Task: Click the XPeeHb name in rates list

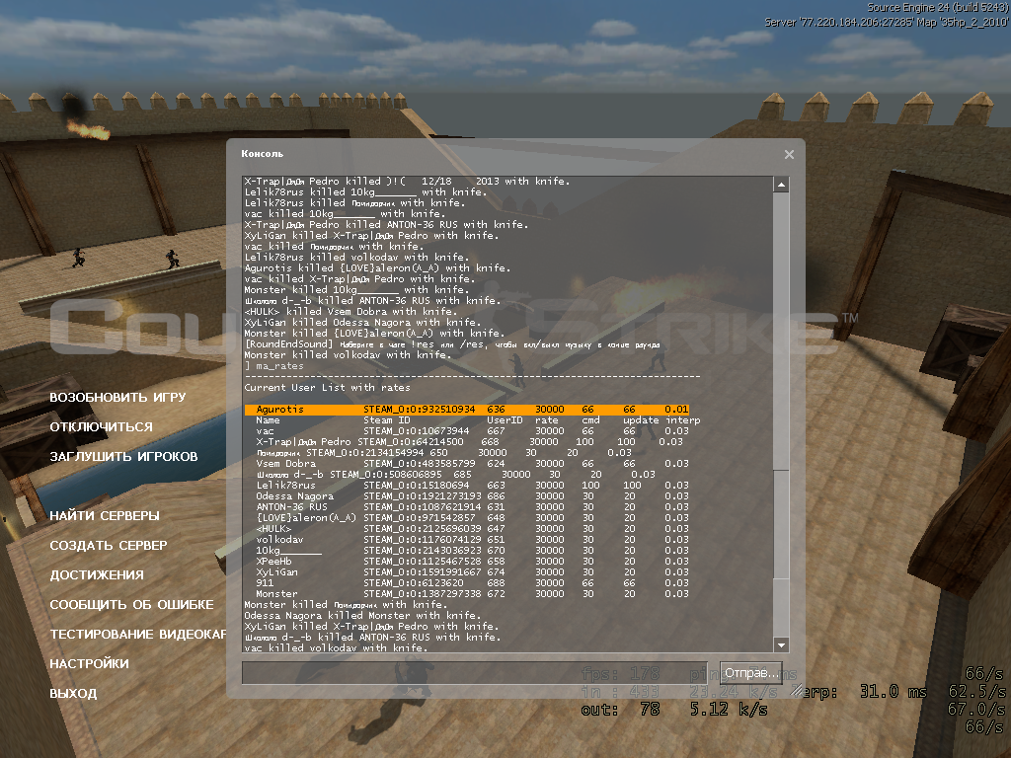Action: point(274,562)
